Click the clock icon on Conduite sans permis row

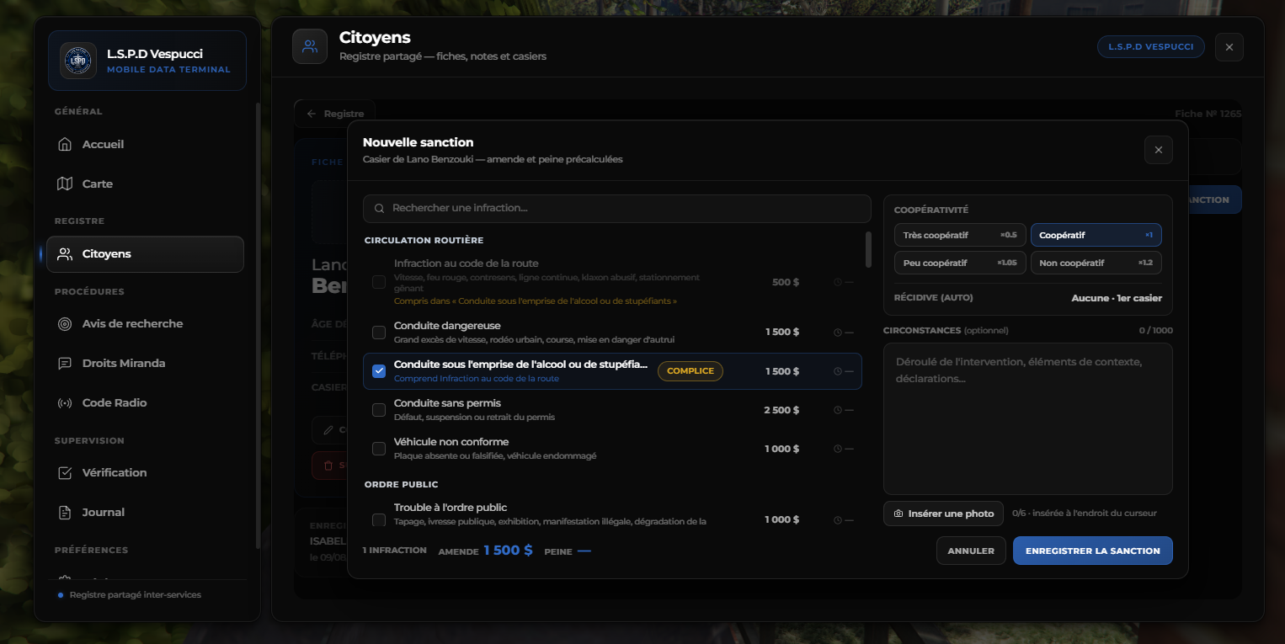[837, 410]
